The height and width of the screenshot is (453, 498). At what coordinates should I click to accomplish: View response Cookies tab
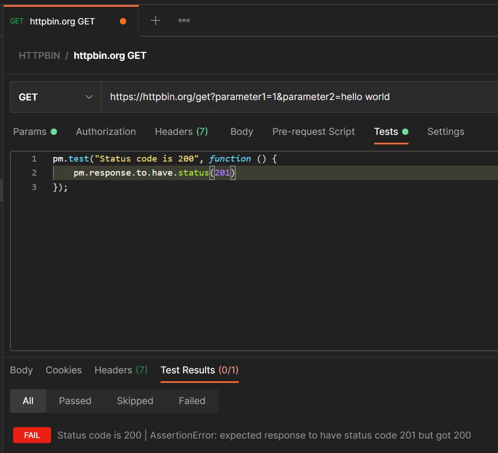(64, 370)
